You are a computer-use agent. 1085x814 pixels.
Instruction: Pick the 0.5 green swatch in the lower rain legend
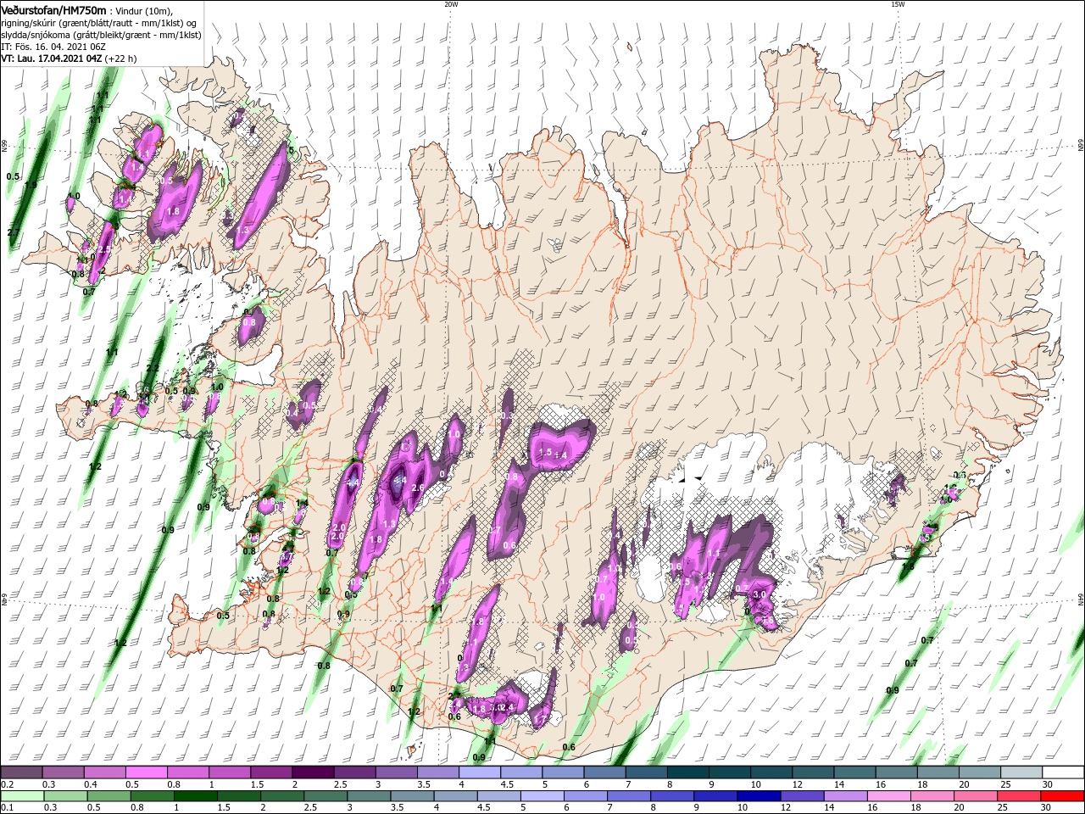108,796
